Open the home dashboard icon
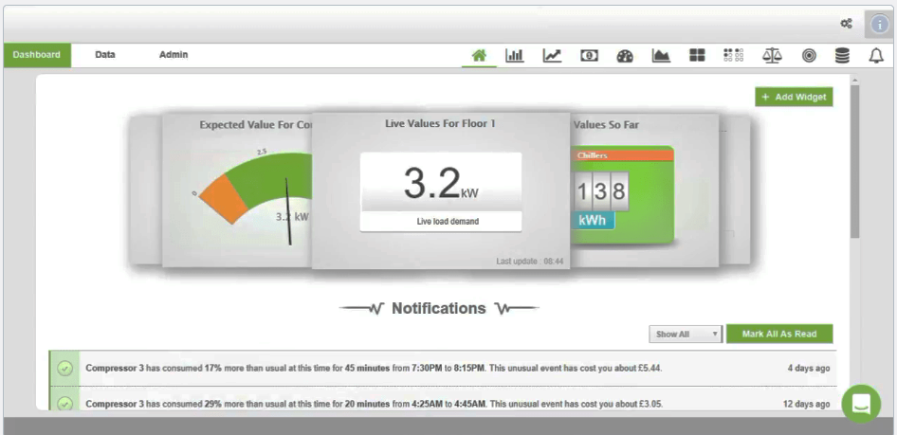Screen dimensions: 897x435 [x=479, y=56]
